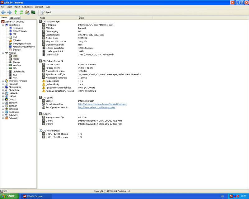Click the Windows Start button
Viewport: 249px width, 199px height.
coord(9,196)
